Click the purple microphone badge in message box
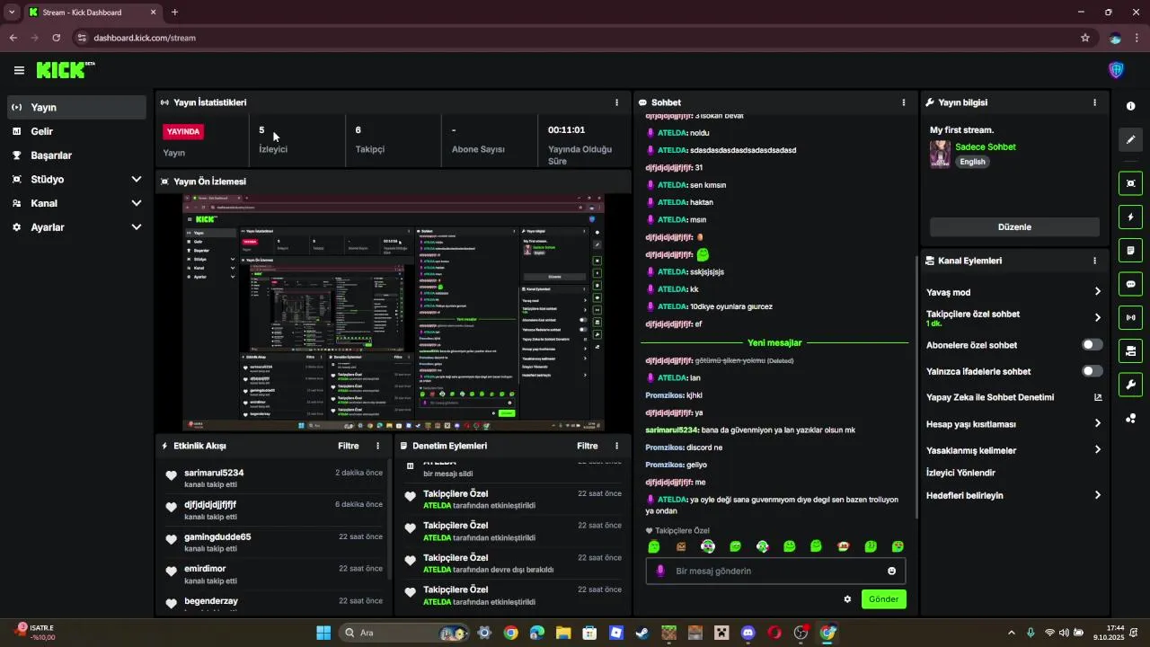1150x647 pixels. click(x=660, y=571)
